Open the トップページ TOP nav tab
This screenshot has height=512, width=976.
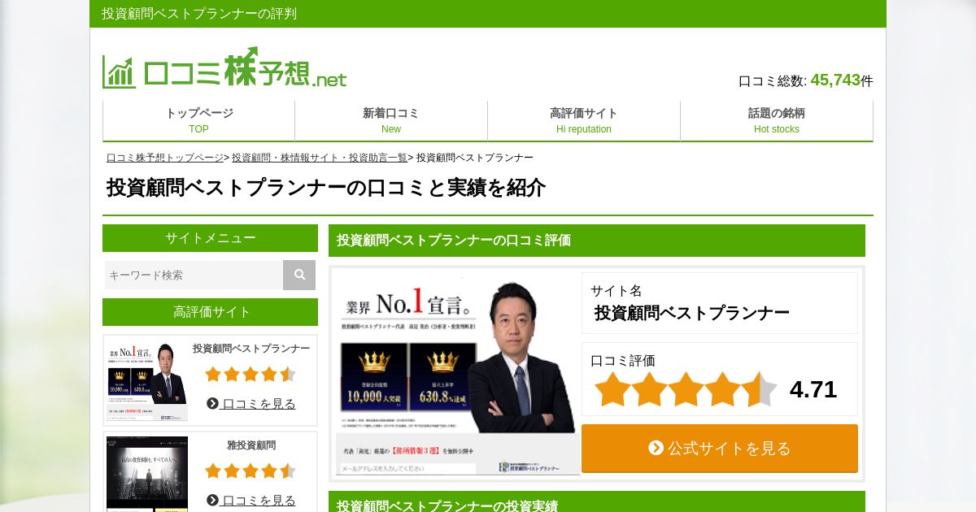coord(199,120)
